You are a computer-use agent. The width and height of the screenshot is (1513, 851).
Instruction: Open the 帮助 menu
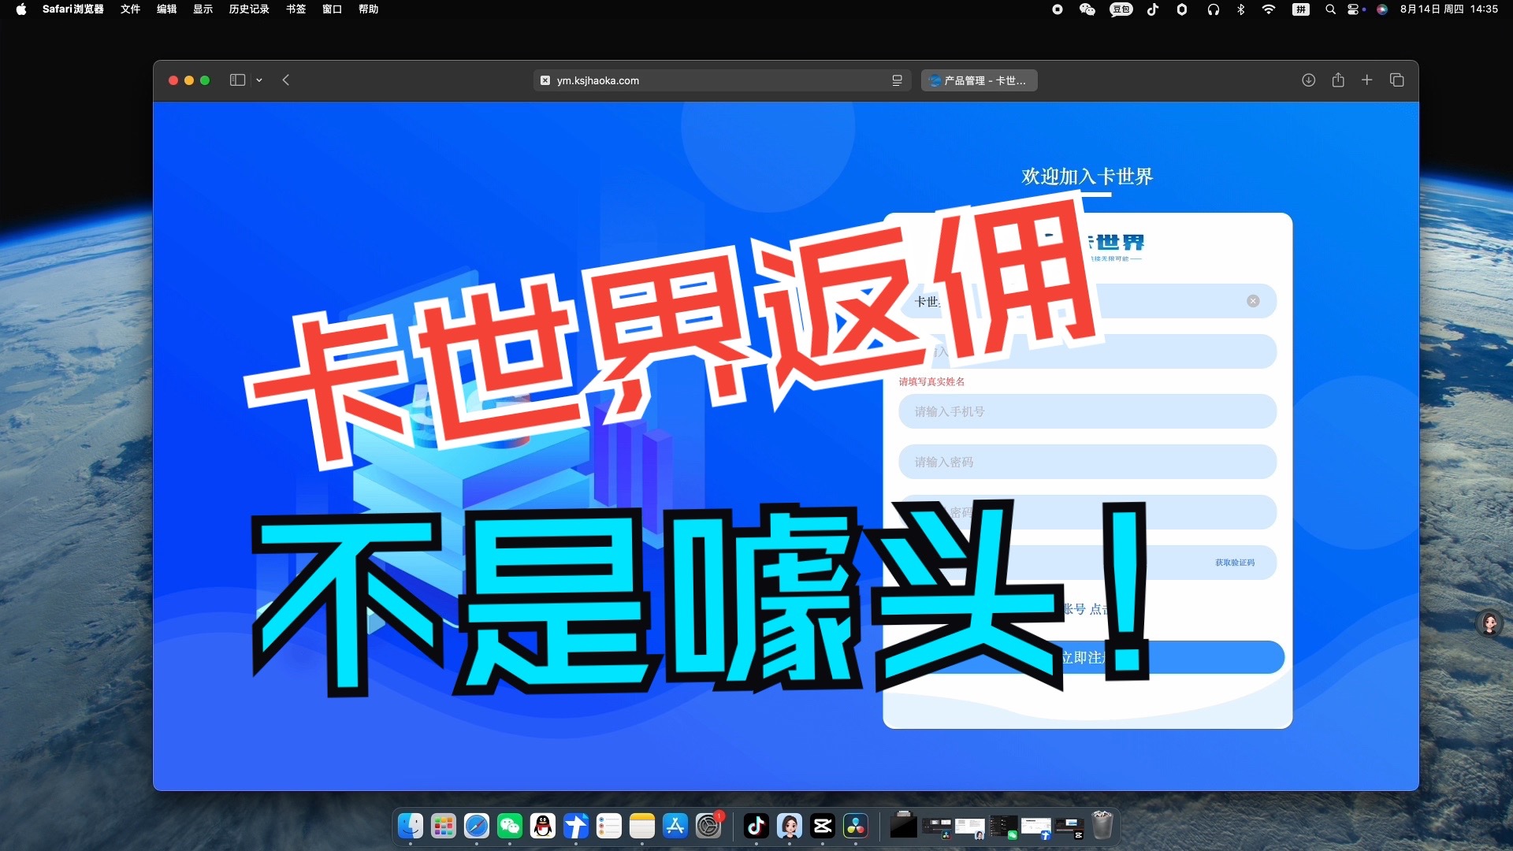tap(369, 9)
